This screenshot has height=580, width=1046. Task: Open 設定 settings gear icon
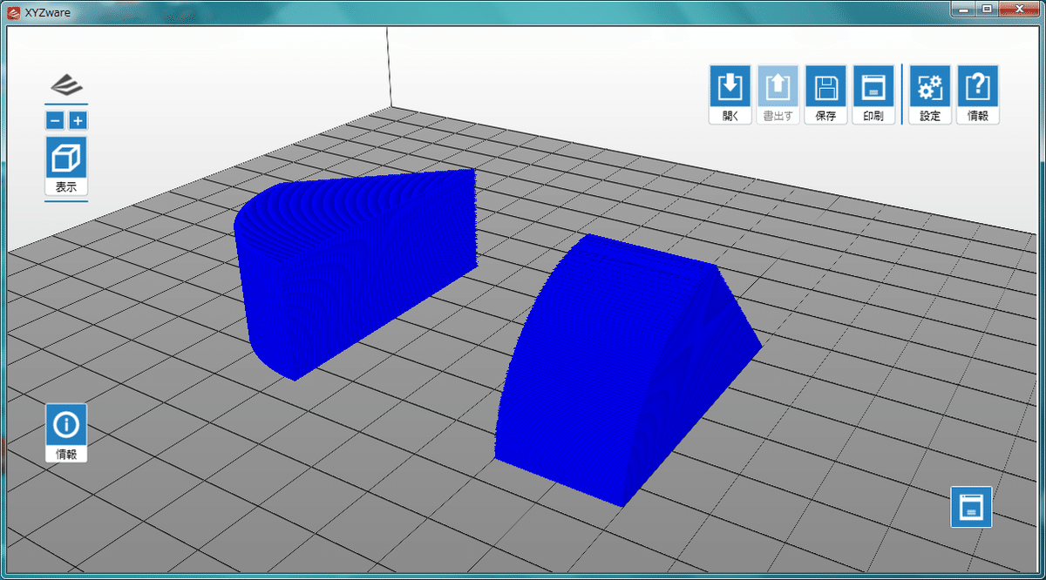point(930,95)
